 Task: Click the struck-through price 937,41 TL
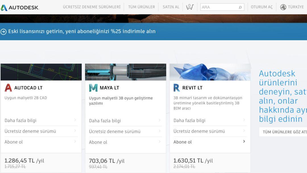tap(98, 167)
